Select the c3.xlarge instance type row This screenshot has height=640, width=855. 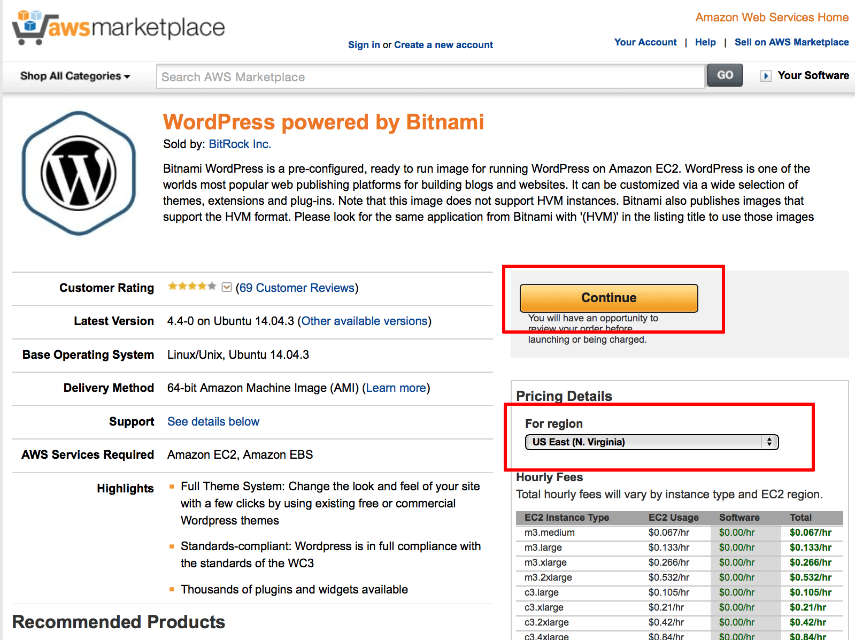[680, 607]
